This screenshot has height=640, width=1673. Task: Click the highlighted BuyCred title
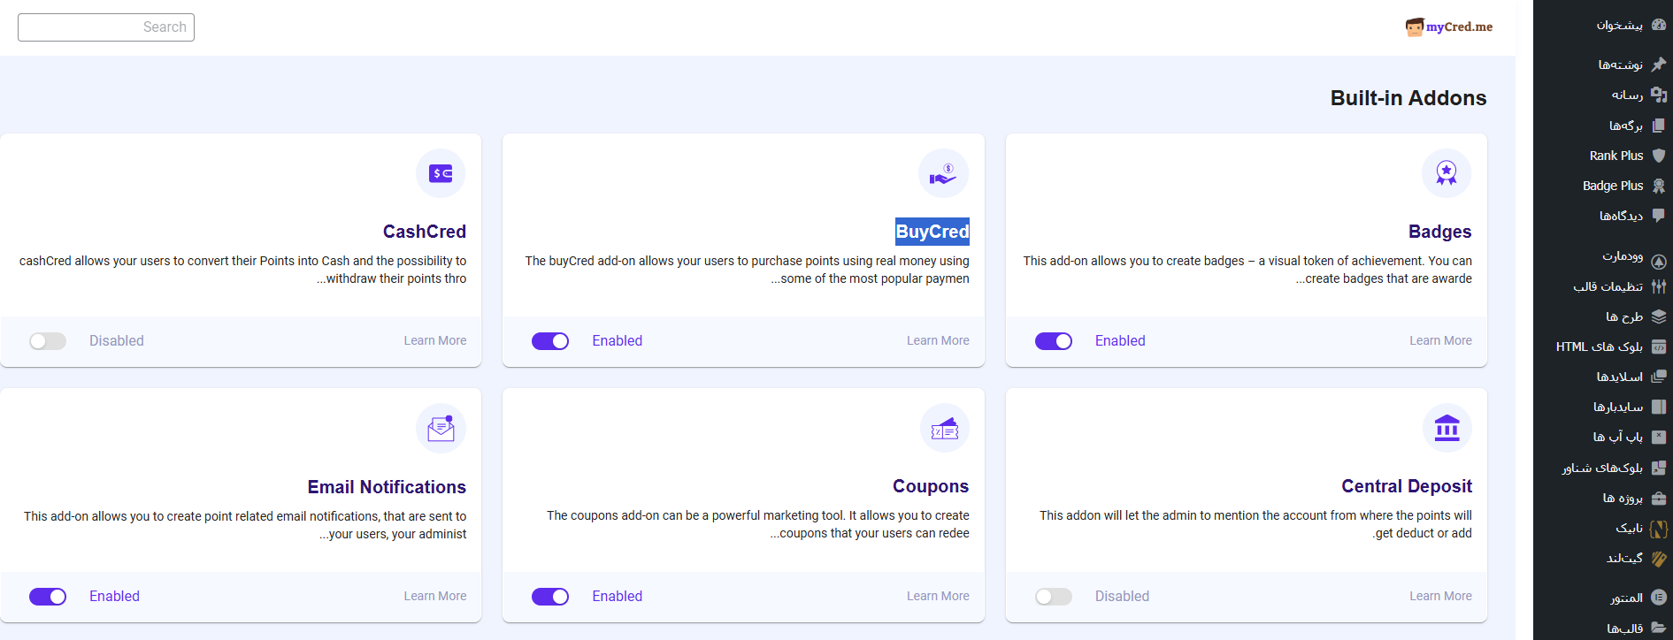[x=932, y=232]
